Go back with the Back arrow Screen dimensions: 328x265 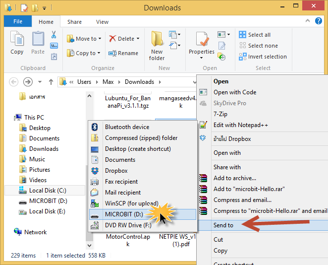[13, 82]
